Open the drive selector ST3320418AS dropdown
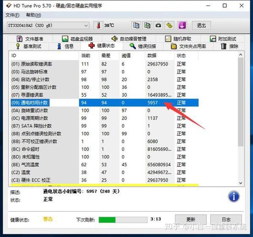The height and width of the screenshot is (237, 253). point(48,25)
